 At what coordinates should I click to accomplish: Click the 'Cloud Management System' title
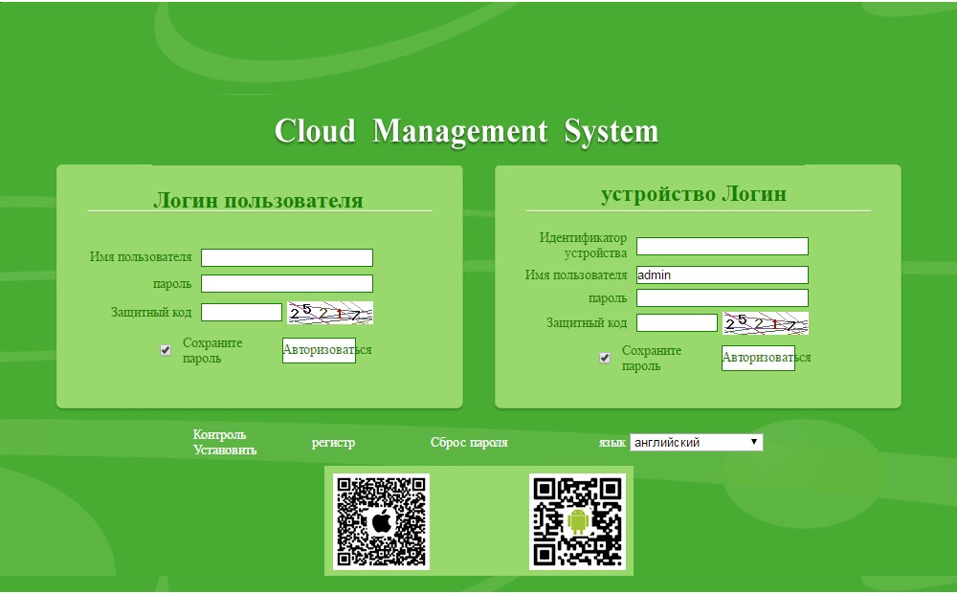pos(467,131)
